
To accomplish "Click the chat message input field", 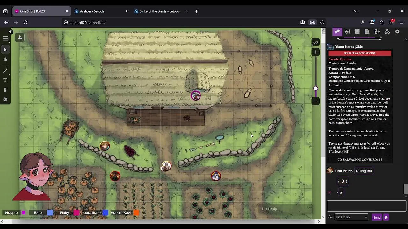I will tap(367, 206).
